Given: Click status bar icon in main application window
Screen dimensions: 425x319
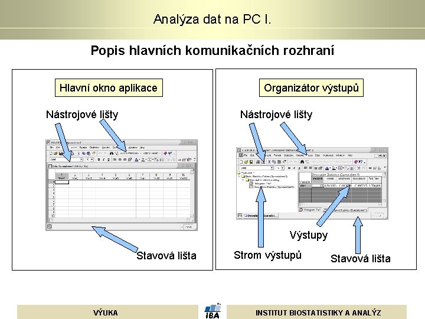Looking at the screenshot, I should tap(50, 227).
